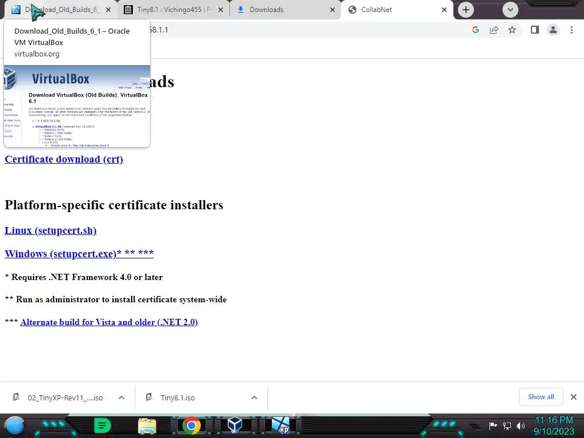Open the XP virtual machine taskbar icon
The height and width of the screenshot is (438, 584).
281,425
